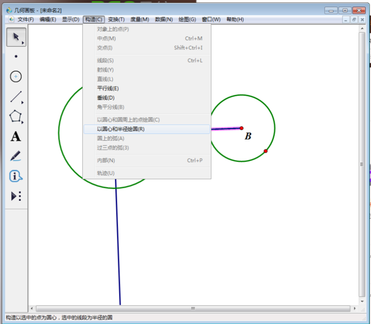Click the disabled 直线(L) item
Screen dimensions: 371x324
147,79
